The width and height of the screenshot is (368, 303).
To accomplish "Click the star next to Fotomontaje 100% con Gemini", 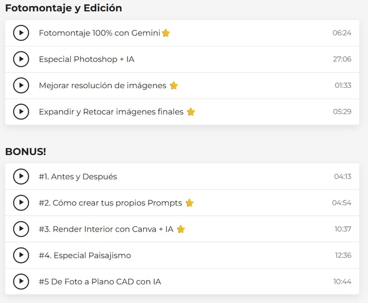I will pos(166,33).
